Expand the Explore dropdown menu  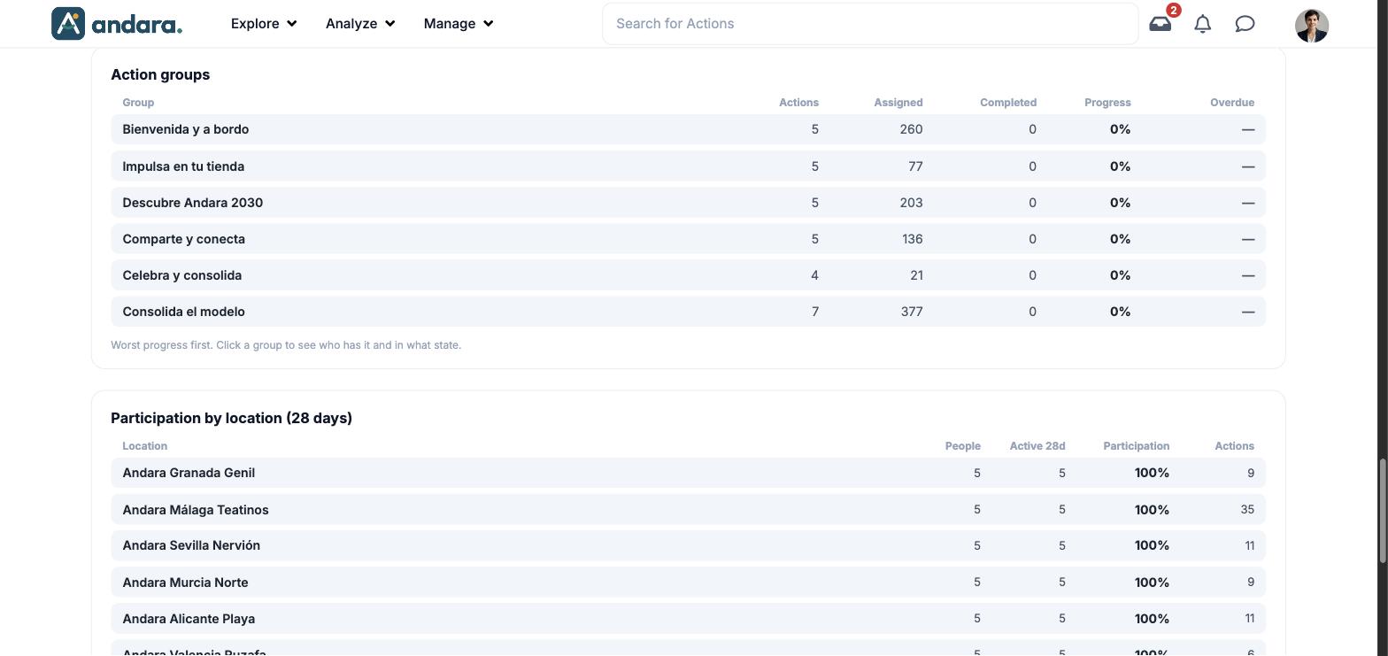(x=264, y=24)
